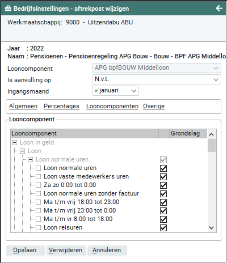Click the Opslaan button
This screenshot has height=263, width=227.
coord(26,251)
